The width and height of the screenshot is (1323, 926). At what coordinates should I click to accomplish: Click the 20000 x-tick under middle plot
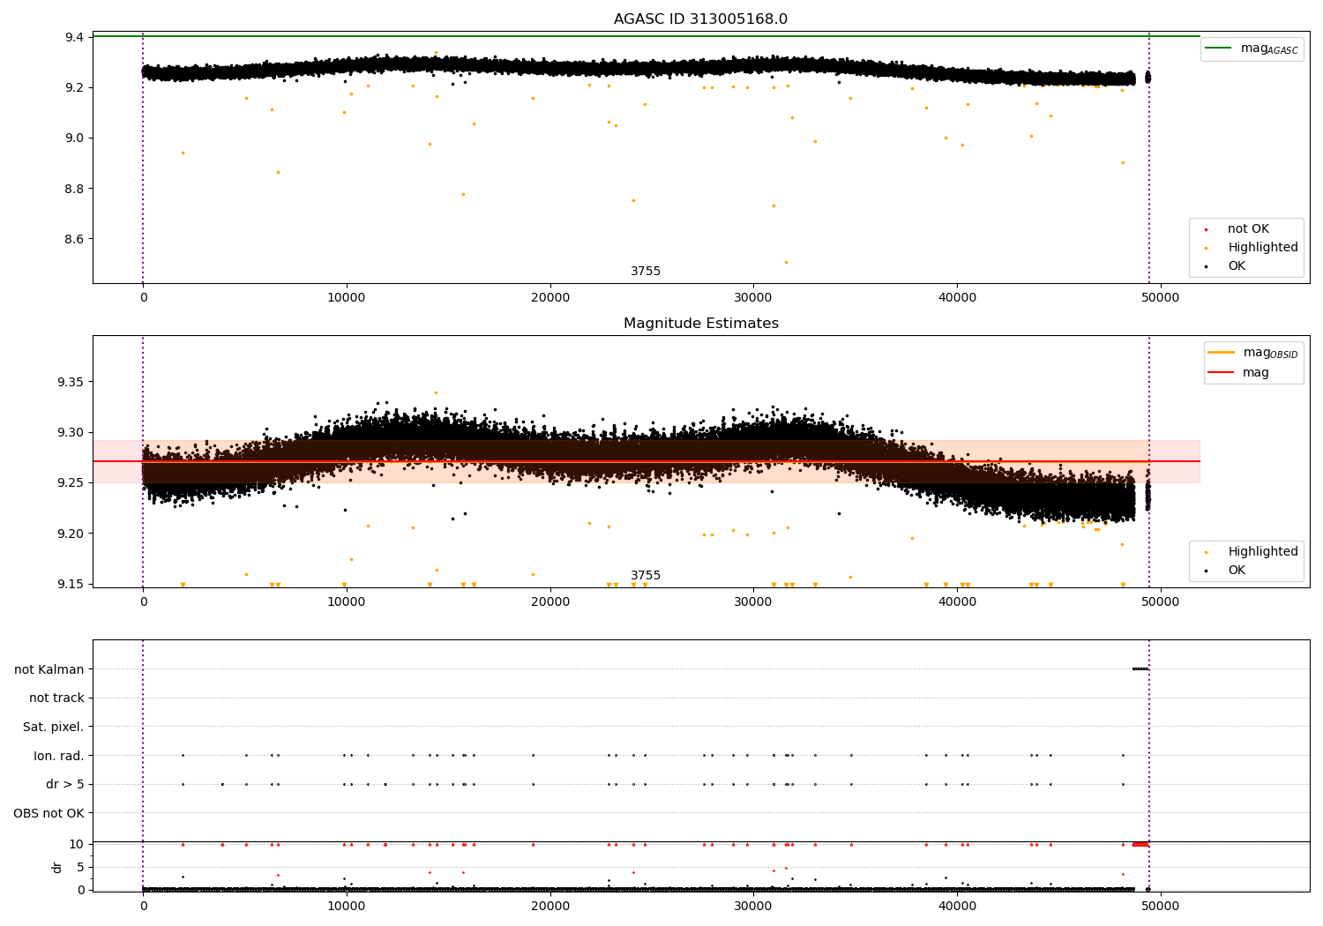tap(550, 602)
